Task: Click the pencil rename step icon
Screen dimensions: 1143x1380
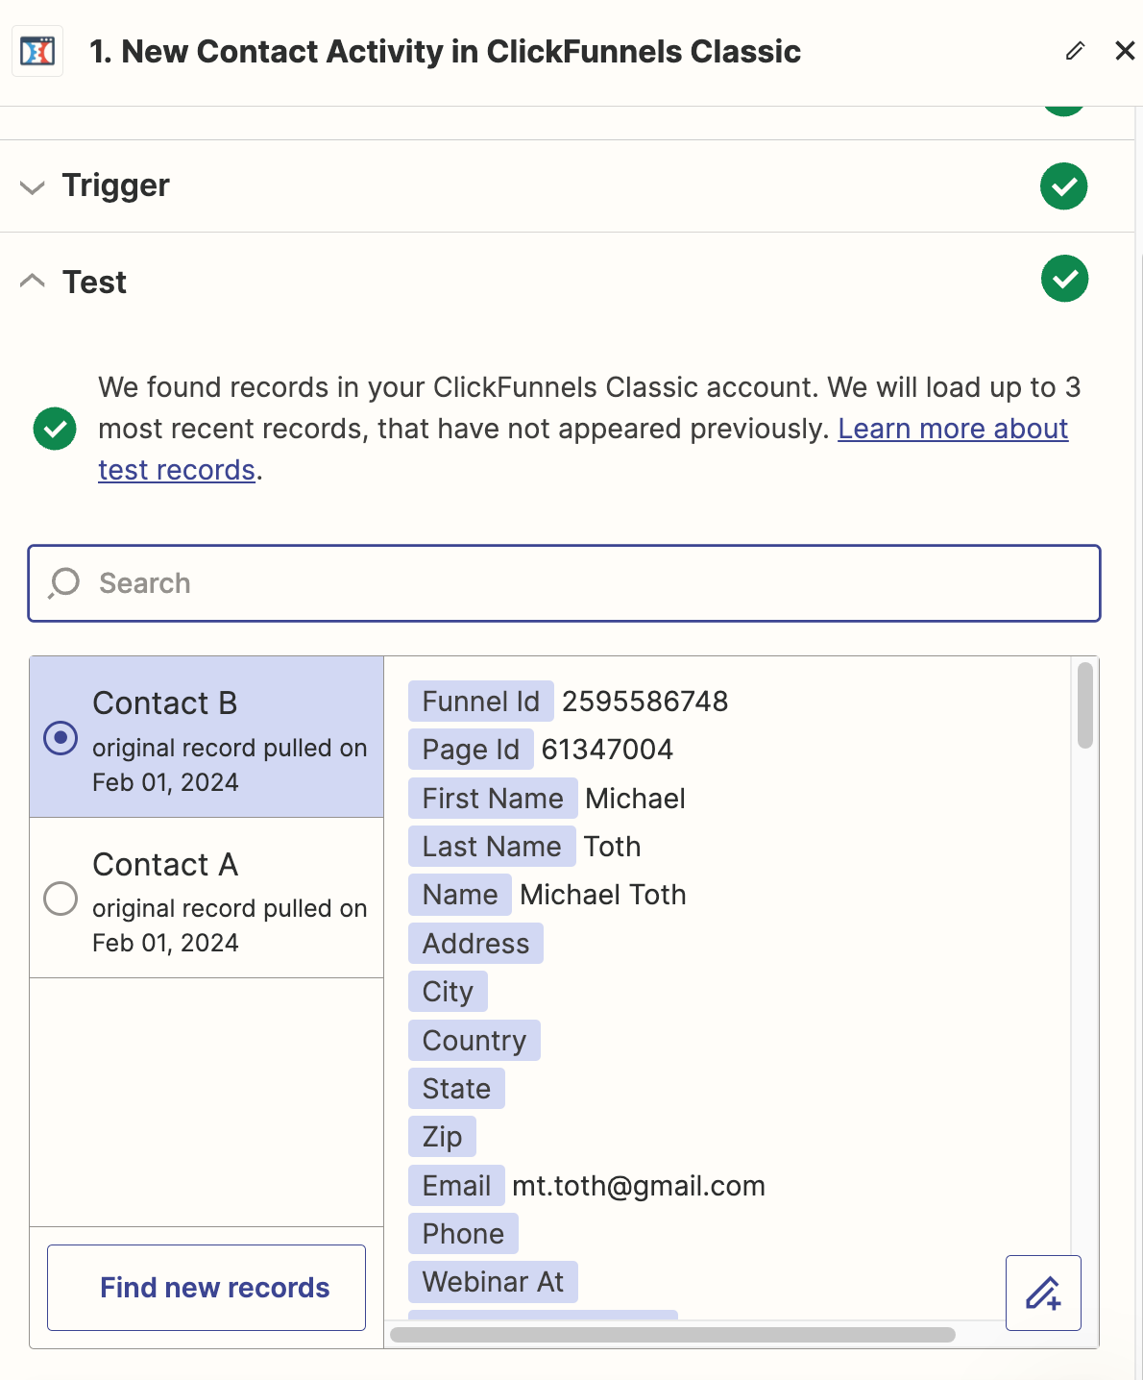Action: 1075,51
